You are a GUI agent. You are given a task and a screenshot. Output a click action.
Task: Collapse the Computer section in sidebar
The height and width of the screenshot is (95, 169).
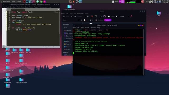click(x=66, y=24)
